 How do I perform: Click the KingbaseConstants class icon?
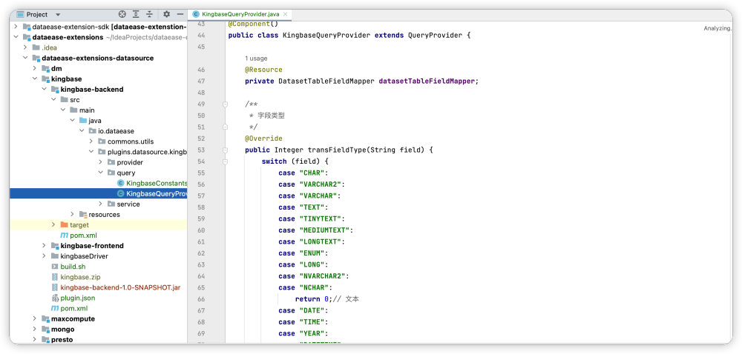click(x=121, y=183)
